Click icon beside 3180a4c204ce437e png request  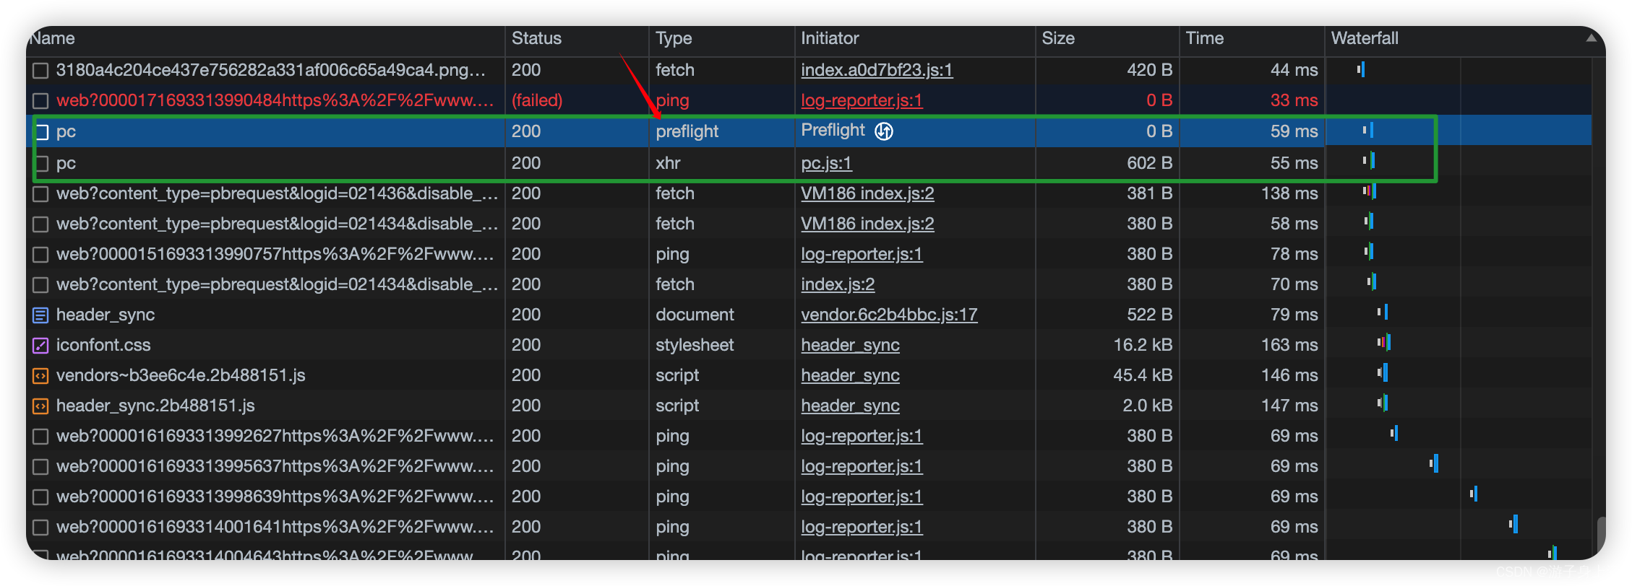click(40, 70)
